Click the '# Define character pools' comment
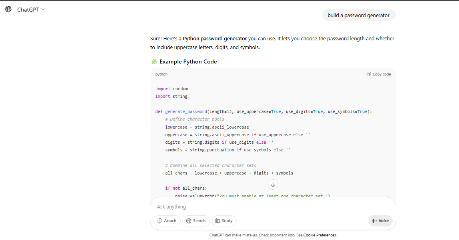The height and width of the screenshot is (240, 459). pos(194,119)
